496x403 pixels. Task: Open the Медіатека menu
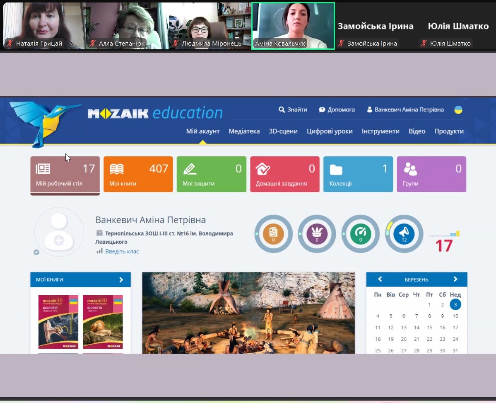(x=244, y=131)
